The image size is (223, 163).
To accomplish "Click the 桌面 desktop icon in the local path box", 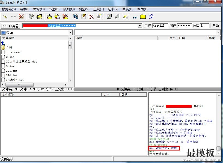I will pos(4,33).
